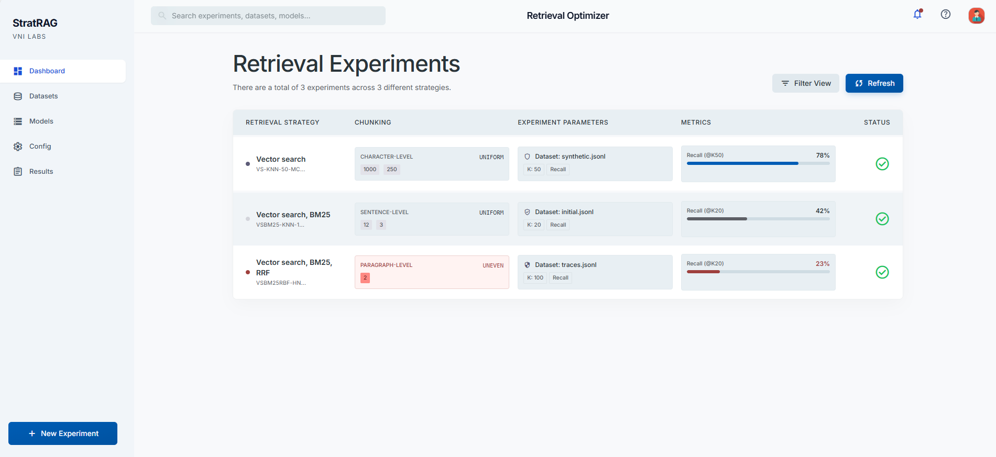Open the Filter View button

806,83
